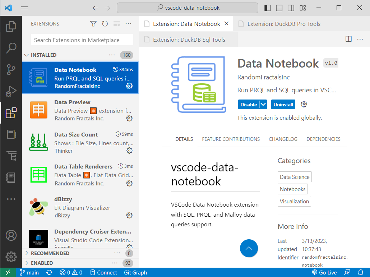Open Extensions views and more actions menu
Viewport: 370px width, 277px height.
click(128, 24)
